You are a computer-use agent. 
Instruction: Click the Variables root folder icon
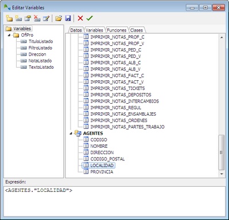[9, 29]
